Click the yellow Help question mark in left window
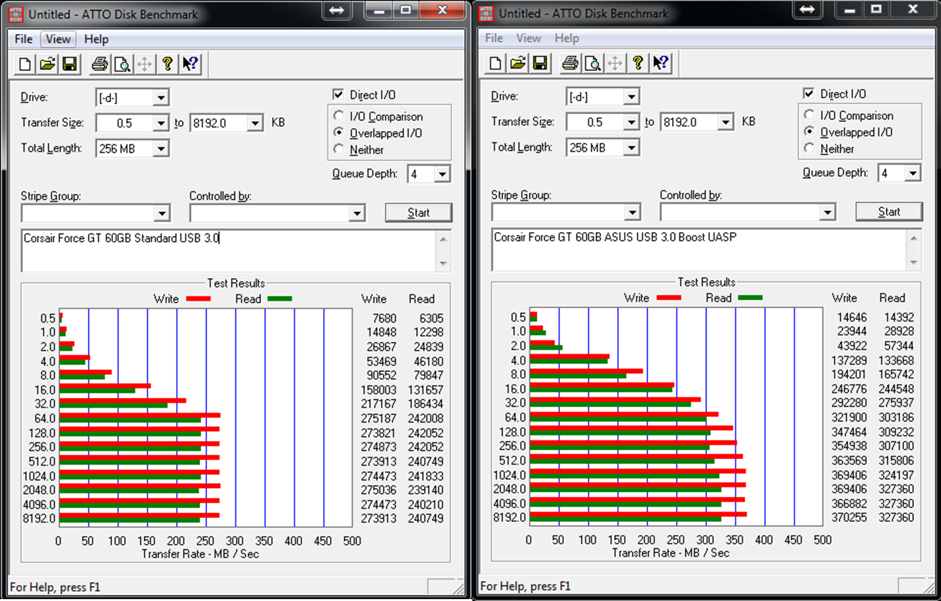The image size is (941, 601). pos(167,64)
